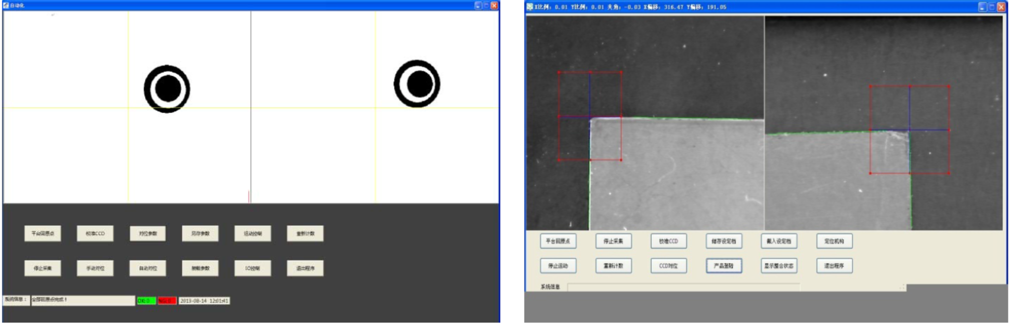Click the 产品贴附 button
This screenshot has height=324, width=1009.
(723, 266)
